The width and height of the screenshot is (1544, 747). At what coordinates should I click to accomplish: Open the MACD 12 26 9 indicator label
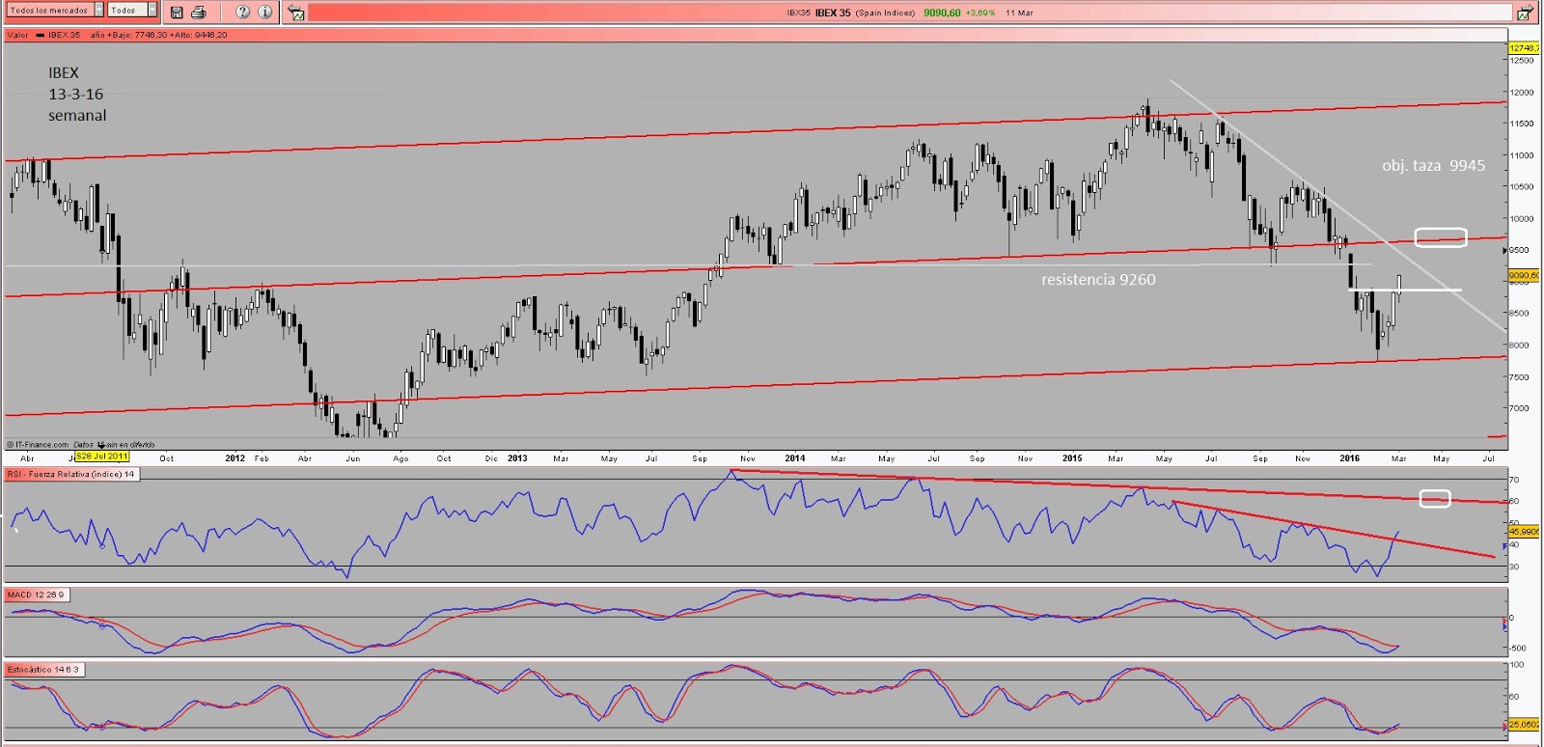[x=36, y=595]
